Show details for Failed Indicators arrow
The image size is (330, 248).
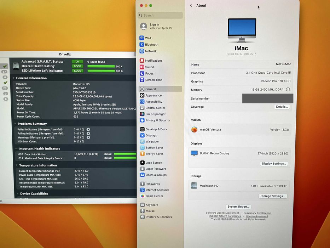coord(88,129)
